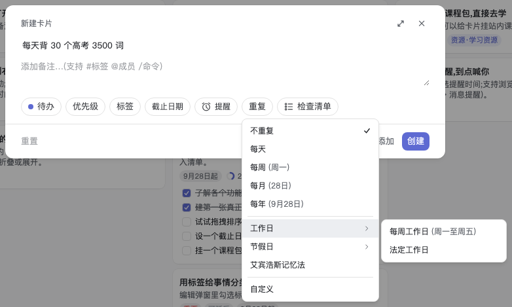Open the 优先级 priority picker
The image size is (512, 307).
pyautogui.click(x=85, y=107)
